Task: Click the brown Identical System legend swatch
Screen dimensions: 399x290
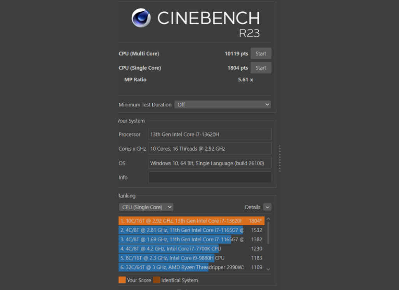Action: 157,280
